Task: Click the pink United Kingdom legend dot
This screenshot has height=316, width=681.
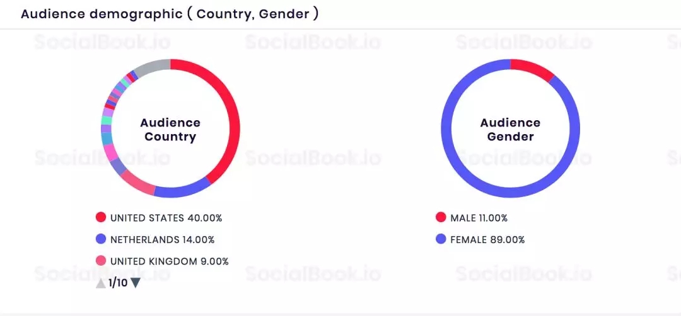Action: (101, 261)
